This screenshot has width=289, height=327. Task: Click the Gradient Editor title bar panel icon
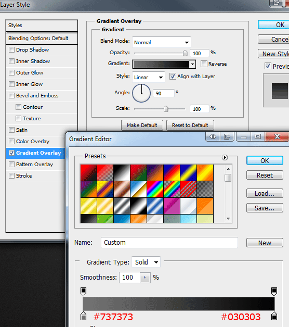227,137
